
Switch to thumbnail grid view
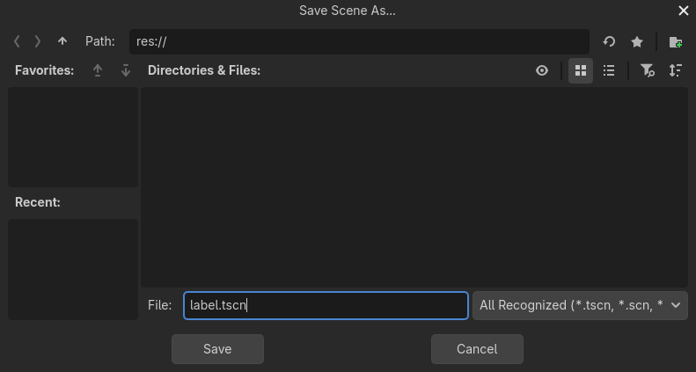point(581,70)
